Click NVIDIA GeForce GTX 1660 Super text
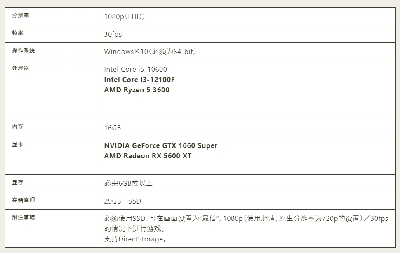This screenshot has height=253, width=400. pyautogui.click(x=161, y=145)
